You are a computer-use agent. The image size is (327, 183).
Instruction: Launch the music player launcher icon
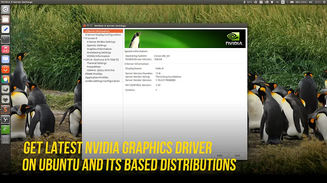click(5, 49)
